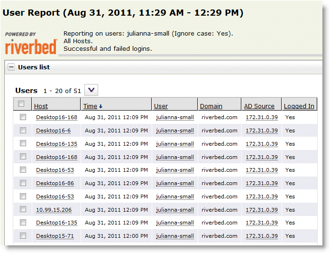This screenshot has height=253, width=330.
Task: Toggle the select-all checkbox in header
Action: pos(21,103)
